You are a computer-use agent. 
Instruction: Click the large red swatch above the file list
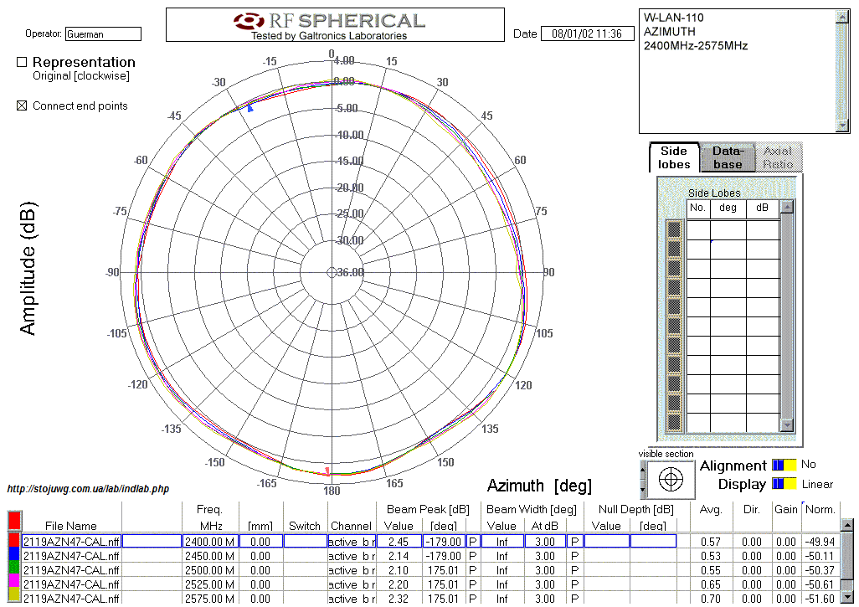click(14, 521)
